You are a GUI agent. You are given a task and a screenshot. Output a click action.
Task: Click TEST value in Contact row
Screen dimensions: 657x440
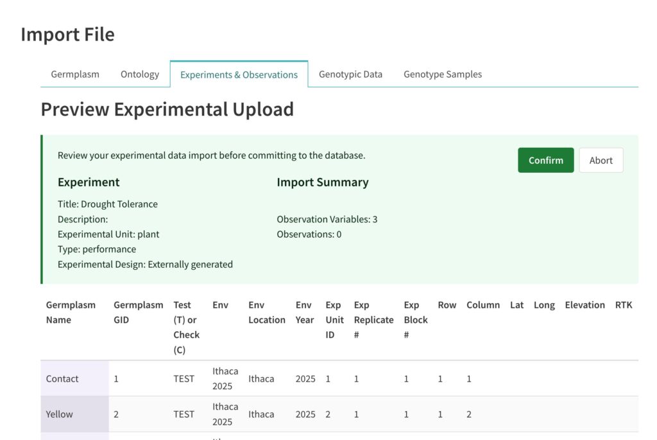(183, 378)
